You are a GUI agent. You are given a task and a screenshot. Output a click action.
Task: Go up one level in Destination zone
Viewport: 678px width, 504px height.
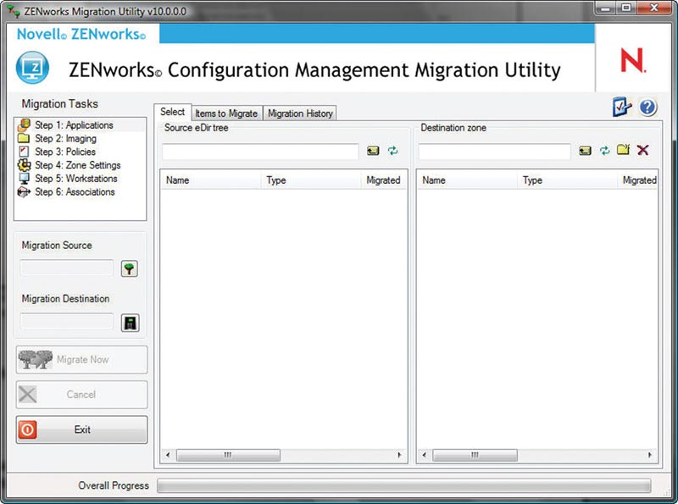[x=585, y=151]
